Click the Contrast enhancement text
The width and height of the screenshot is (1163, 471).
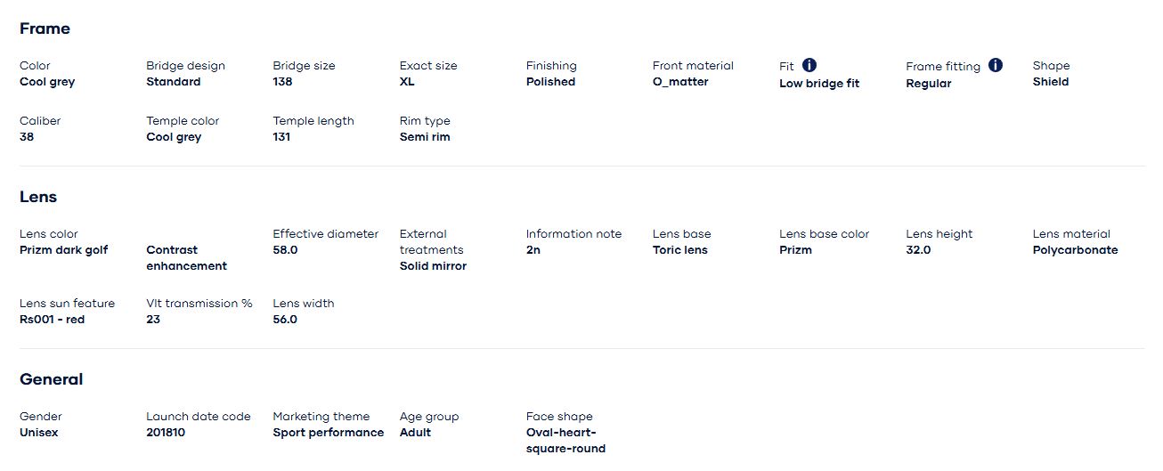tap(186, 258)
